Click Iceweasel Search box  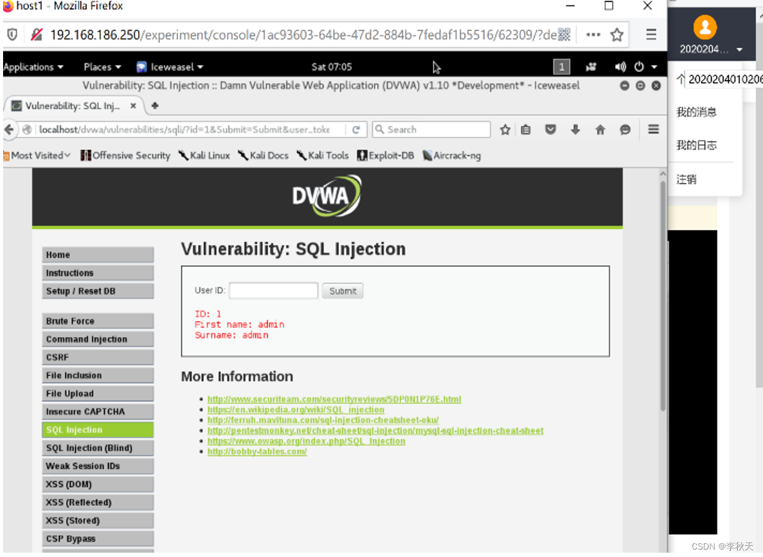[431, 129]
